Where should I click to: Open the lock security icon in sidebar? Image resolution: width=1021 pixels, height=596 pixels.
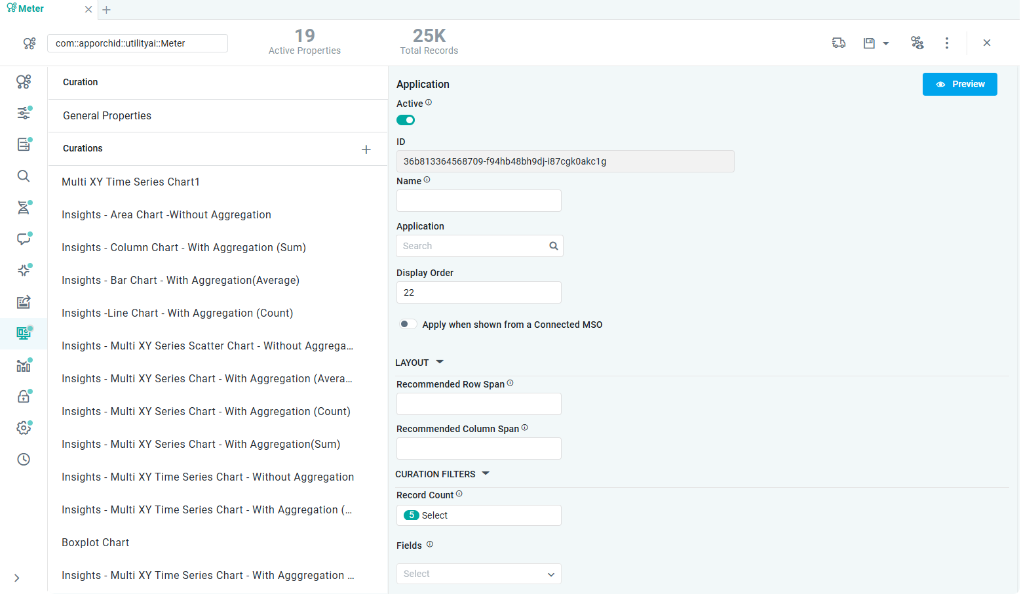(x=24, y=397)
